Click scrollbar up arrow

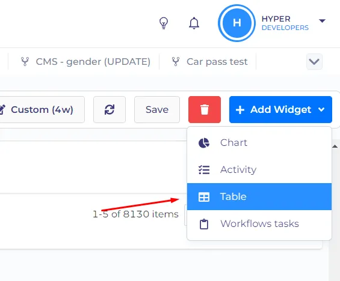[x=335, y=147]
